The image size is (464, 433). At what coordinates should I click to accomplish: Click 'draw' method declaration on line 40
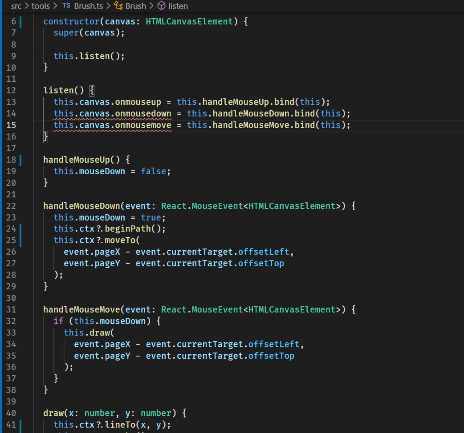tap(53, 413)
